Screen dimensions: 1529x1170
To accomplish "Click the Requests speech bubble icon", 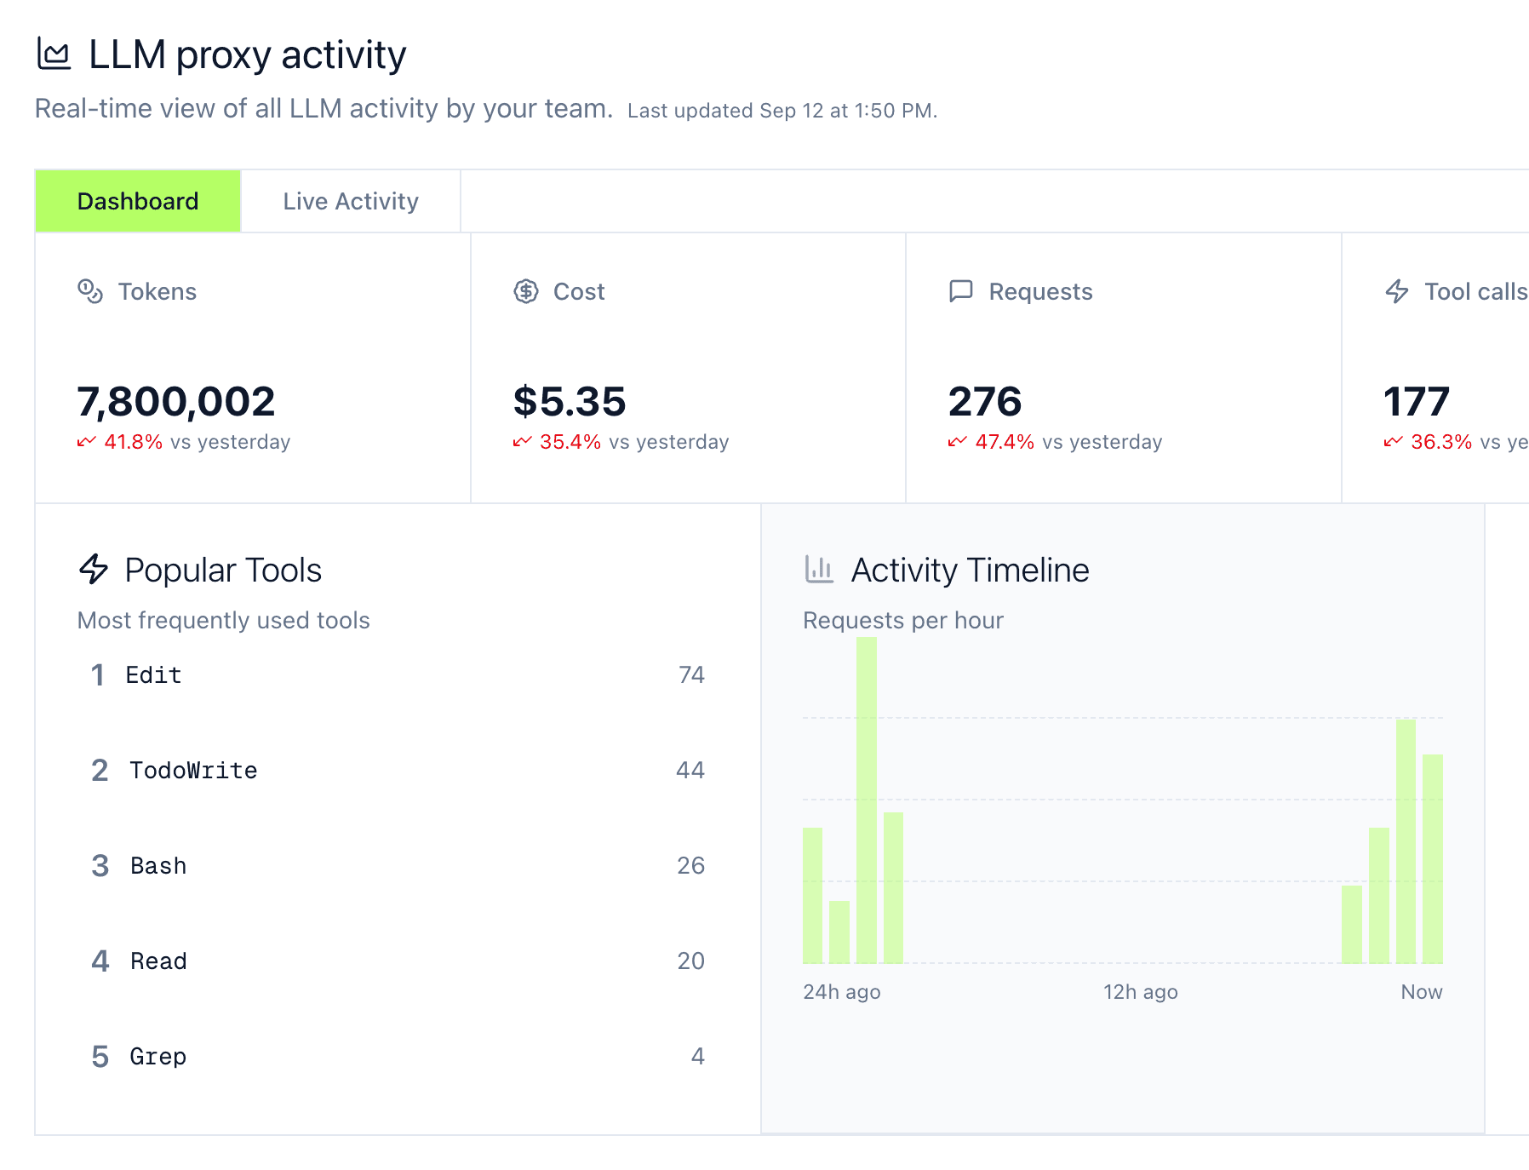I will click(x=961, y=291).
